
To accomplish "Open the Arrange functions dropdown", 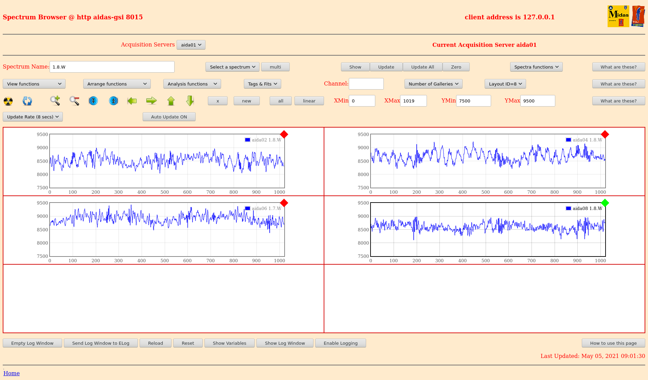I will [x=117, y=84].
